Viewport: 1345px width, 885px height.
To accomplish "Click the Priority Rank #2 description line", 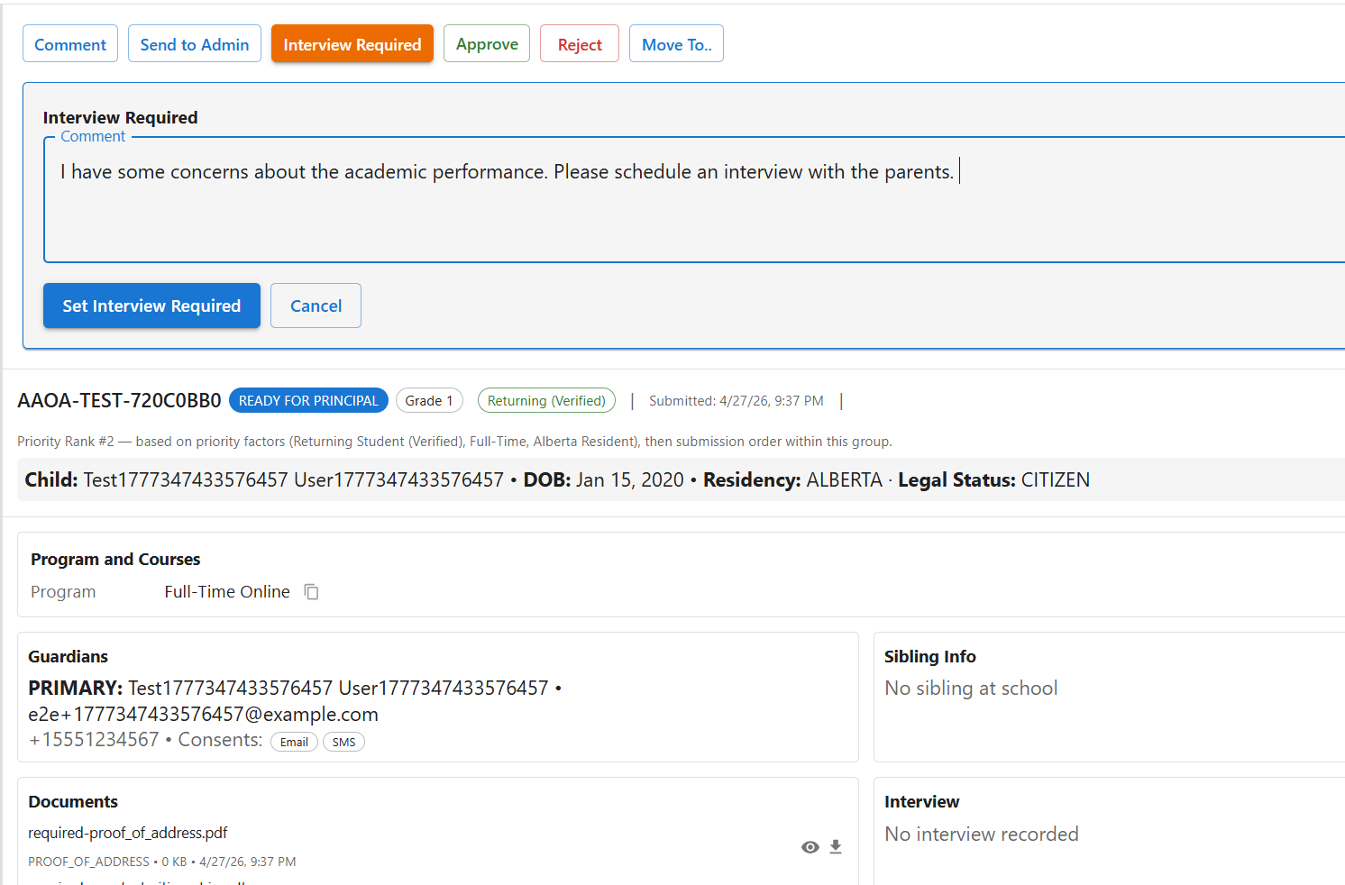I will [x=454, y=442].
